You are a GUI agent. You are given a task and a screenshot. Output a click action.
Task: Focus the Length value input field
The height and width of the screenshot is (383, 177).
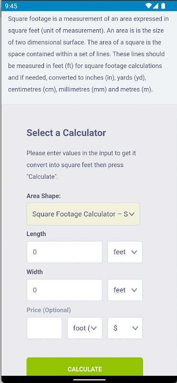(64, 252)
